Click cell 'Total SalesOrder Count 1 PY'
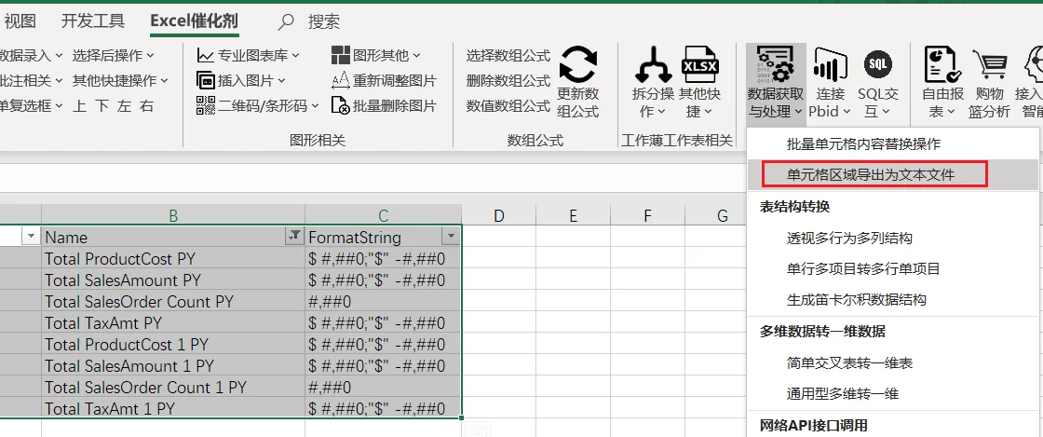 (x=173, y=387)
